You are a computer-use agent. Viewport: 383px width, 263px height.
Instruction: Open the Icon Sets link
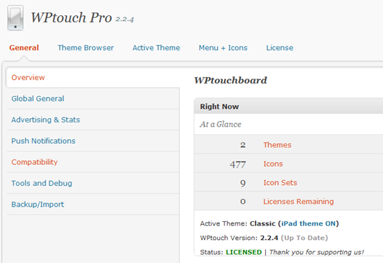point(280,183)
